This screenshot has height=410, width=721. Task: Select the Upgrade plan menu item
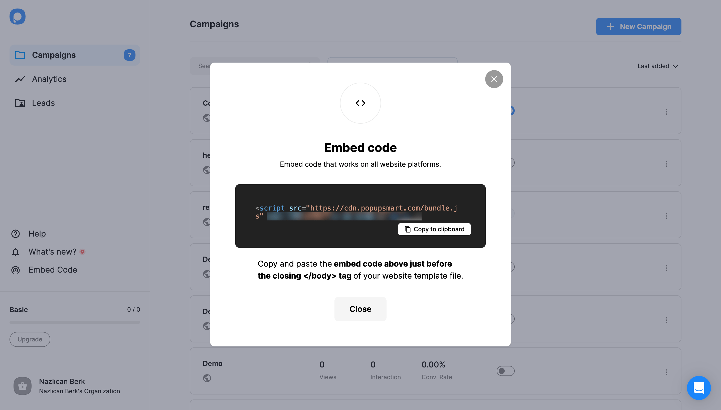[x=30, y=339]
